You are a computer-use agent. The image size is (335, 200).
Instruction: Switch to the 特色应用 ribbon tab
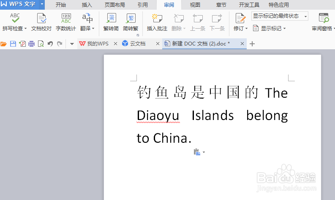(x=278, y=5)
